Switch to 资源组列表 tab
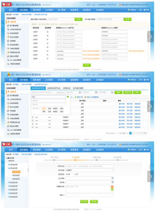 click(67, 88)
